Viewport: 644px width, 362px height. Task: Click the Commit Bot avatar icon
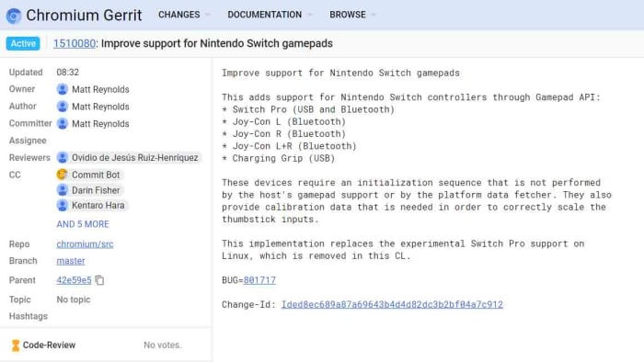point(62,175)
